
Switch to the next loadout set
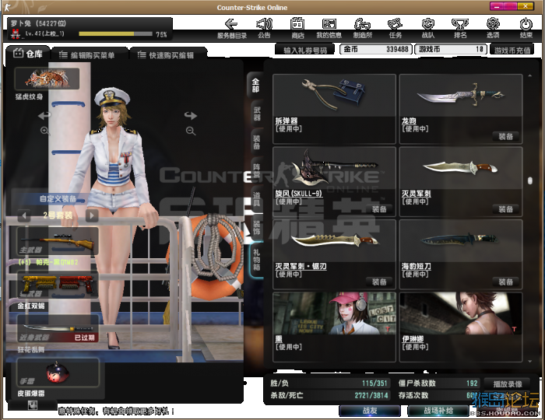click(x=92, y=215)
